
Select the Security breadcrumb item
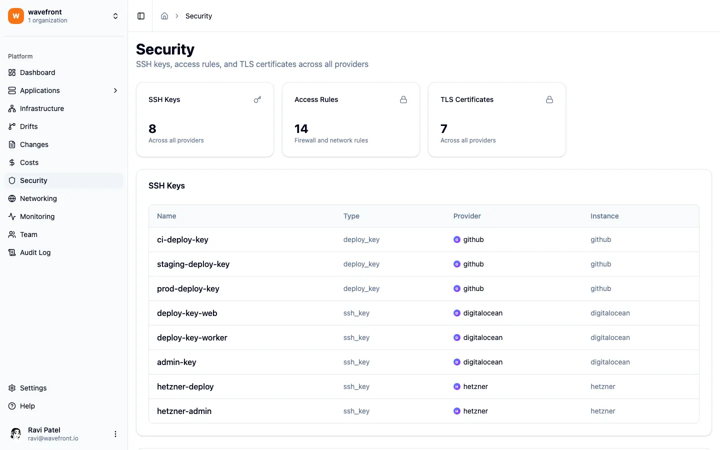pos(198,16)
